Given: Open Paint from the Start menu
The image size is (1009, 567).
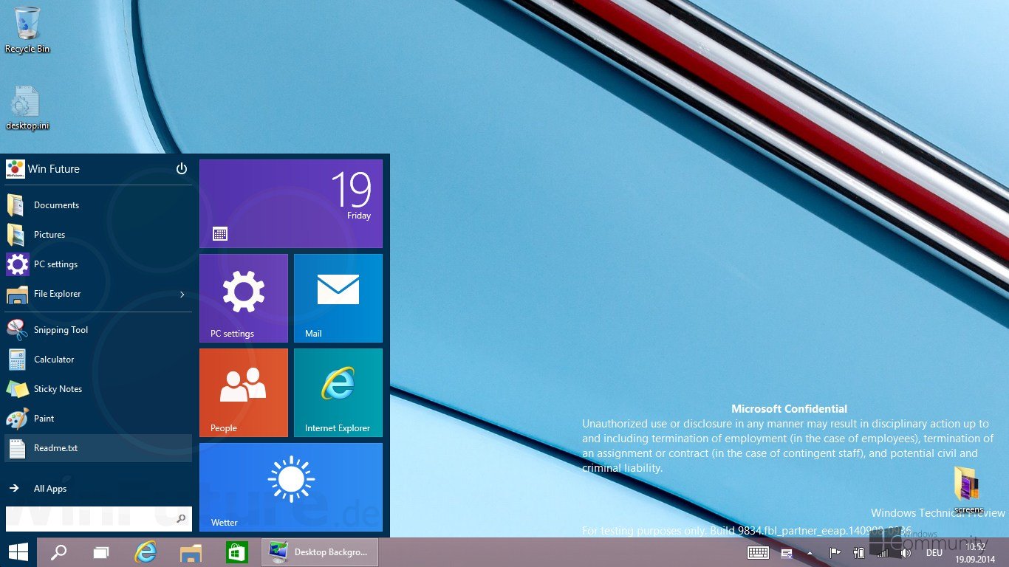Looking at the screenshot, I should [x=44, y=419].
